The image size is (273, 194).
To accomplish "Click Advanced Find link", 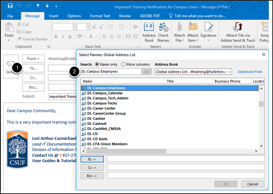I will 250,72.
